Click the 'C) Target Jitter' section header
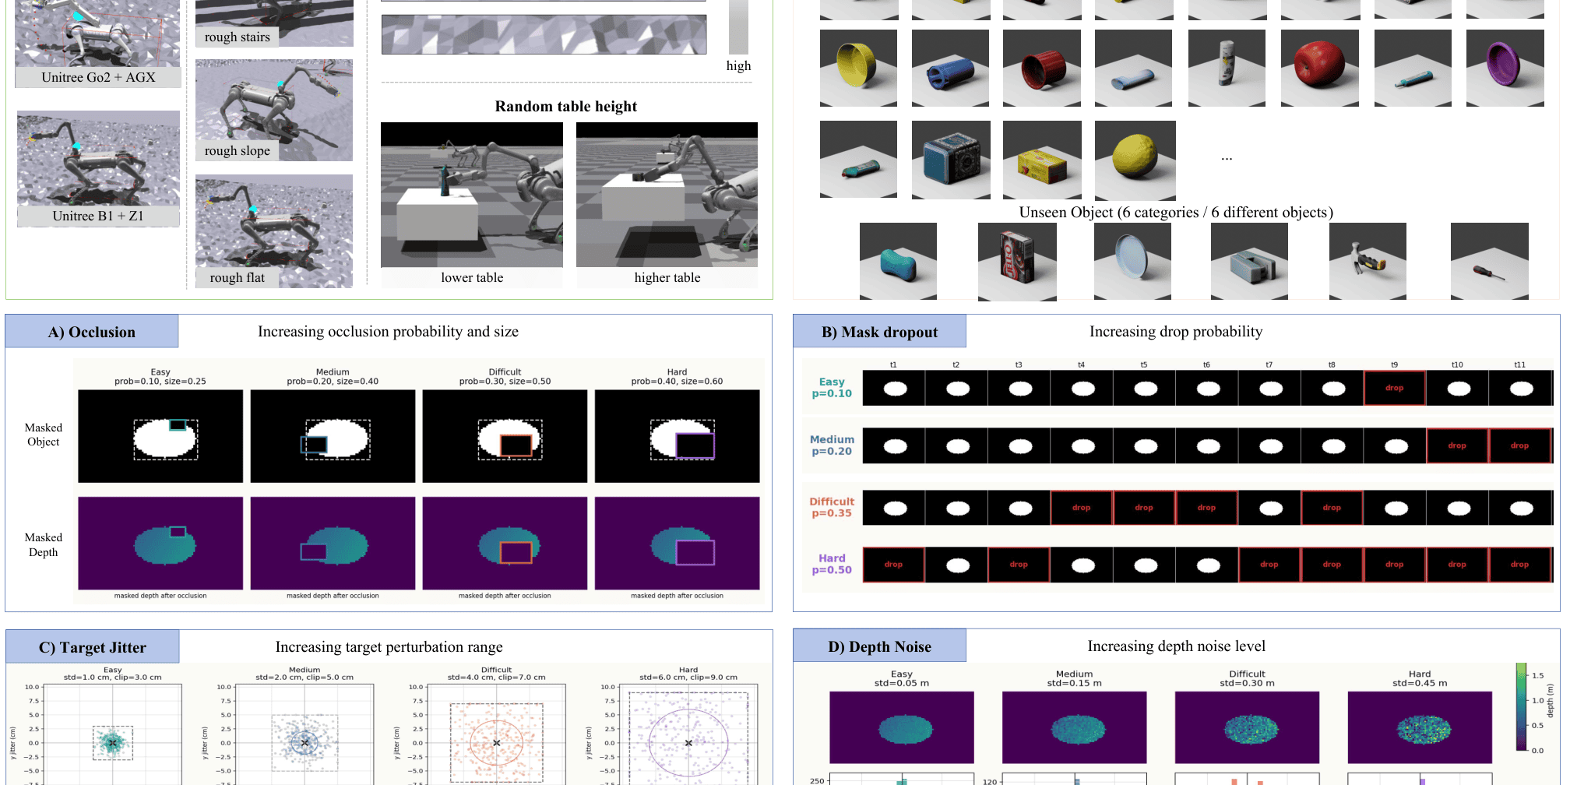Image resolution: width=1570 pixels, height=785 pixels. (93, 647)
